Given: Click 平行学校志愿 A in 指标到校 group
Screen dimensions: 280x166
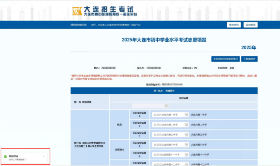Looking at the screenshot, I should click(x=139, y=144).
